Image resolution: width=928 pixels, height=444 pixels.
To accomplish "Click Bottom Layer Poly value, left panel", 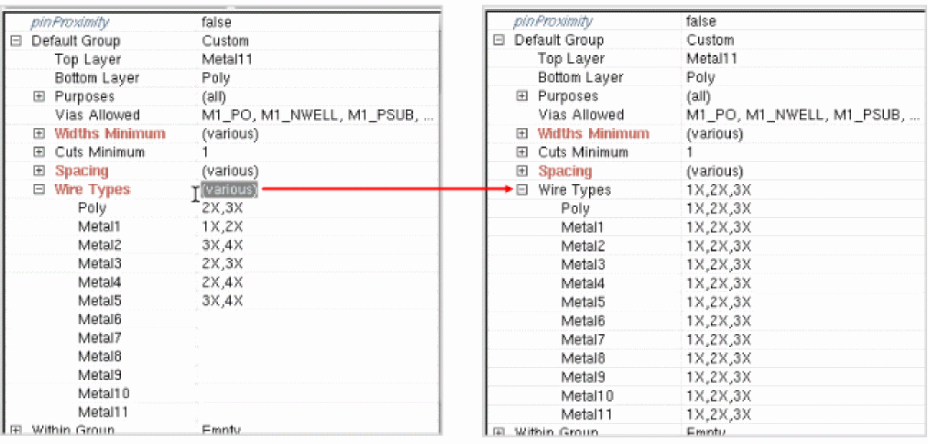I will 216,78.
